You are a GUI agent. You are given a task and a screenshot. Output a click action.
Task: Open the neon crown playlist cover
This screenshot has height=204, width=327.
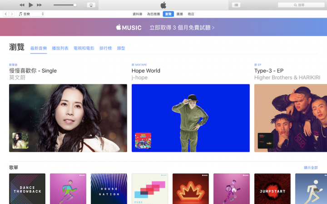click(191, 189)
